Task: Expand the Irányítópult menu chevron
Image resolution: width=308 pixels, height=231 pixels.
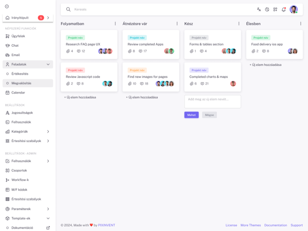Action: tap(48, 18)
